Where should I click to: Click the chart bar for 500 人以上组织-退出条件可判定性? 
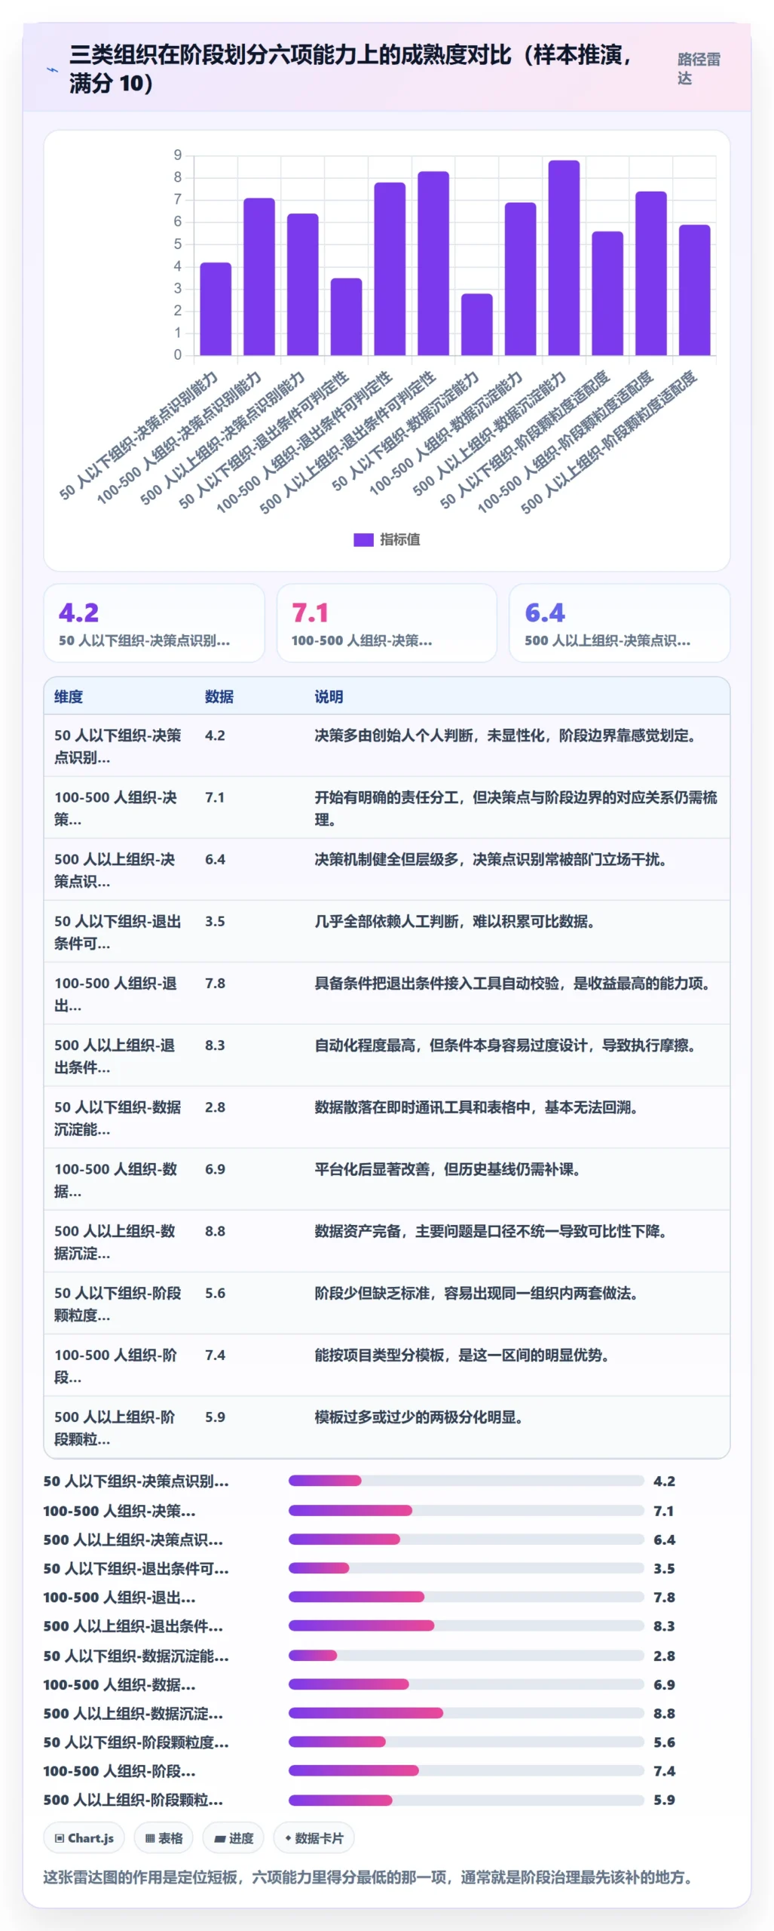[x=433, y=263]
